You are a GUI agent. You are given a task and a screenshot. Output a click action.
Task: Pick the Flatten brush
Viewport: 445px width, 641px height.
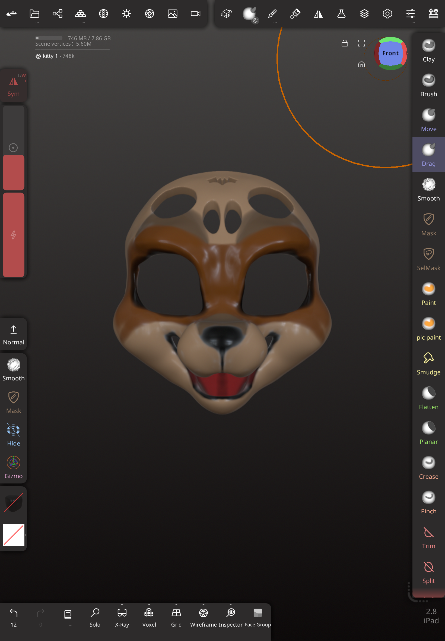[428, 398]
